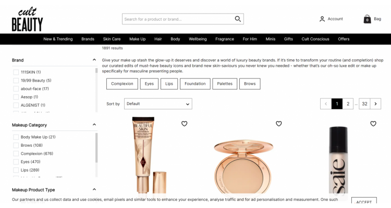Check the Aesop brand filter
Viewport: 391px width, 208px height.
click(16, 97)
